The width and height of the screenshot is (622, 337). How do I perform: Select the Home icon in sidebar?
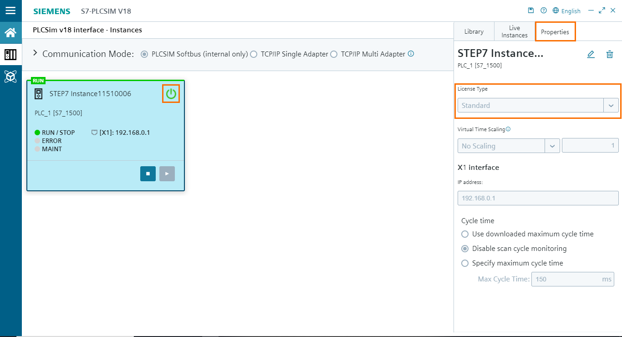10,32
